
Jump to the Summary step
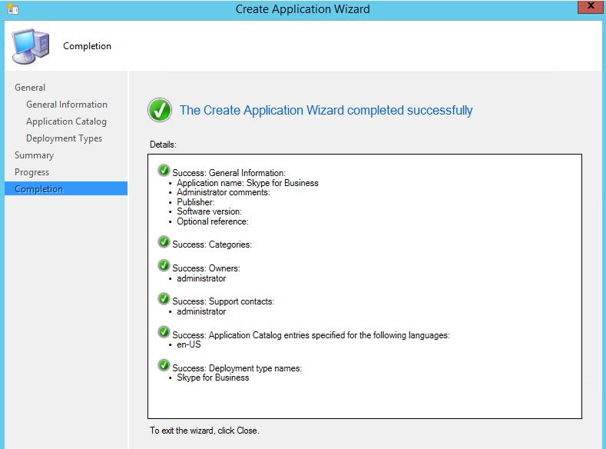tap(34, 155)
